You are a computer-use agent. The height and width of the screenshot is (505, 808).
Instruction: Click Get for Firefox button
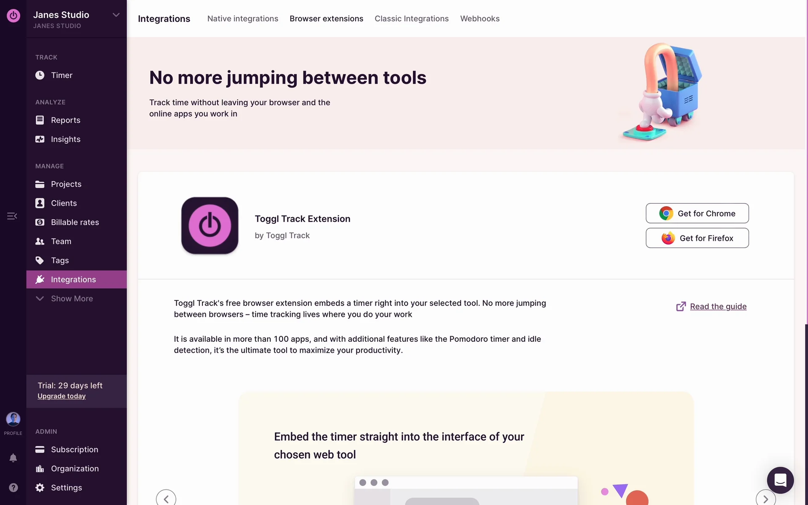point(697,238)
